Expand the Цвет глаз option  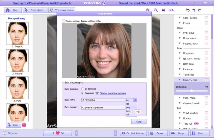[x=180, y=64]
